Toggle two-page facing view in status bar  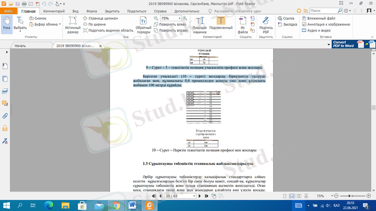pyautogui.click(x=298, y=196)
